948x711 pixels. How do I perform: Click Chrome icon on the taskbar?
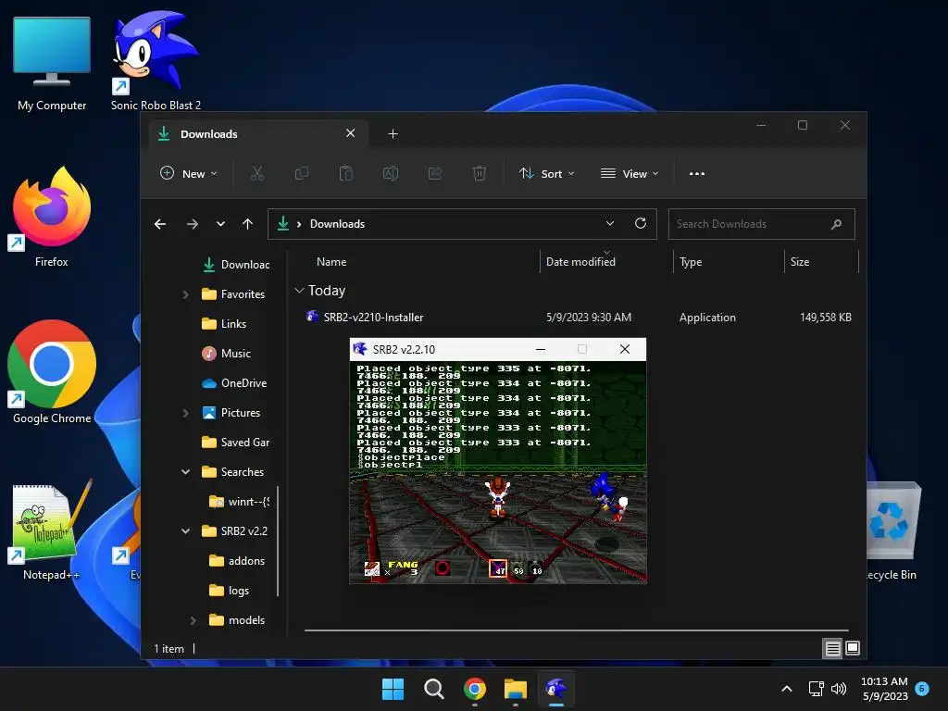click(475, 689)
